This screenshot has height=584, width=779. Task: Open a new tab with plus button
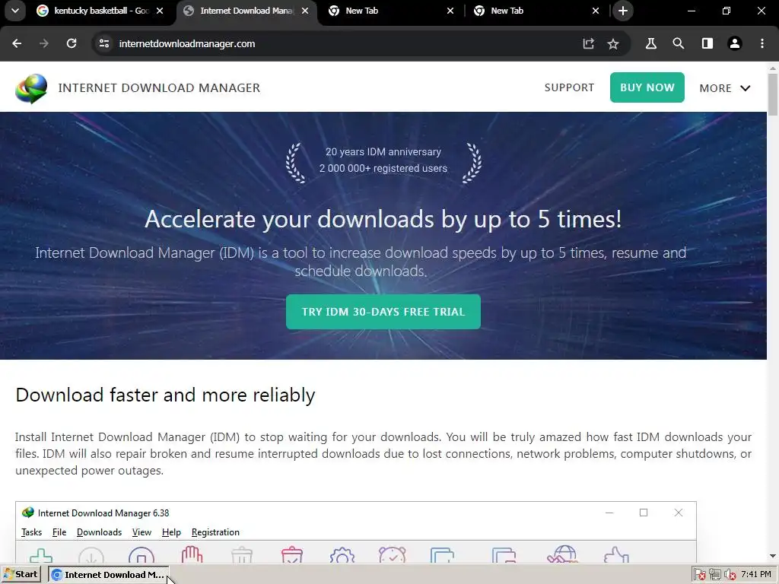tap(622, 11)
